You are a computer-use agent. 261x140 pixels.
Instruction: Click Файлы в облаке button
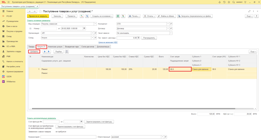[x=166, y=16]
